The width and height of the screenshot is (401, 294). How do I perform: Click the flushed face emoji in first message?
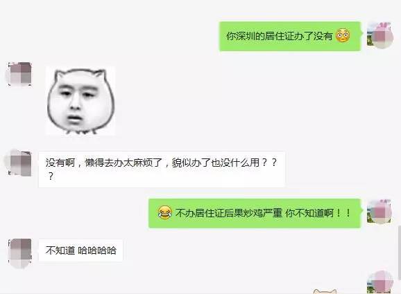coord(343,36)
